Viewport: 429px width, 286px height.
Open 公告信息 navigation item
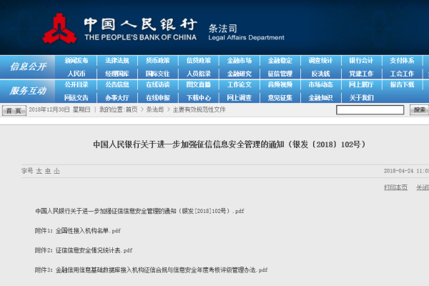pyautogui.click(x=117, y=84)
